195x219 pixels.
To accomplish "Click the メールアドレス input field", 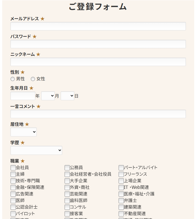I will pos(98,26).
